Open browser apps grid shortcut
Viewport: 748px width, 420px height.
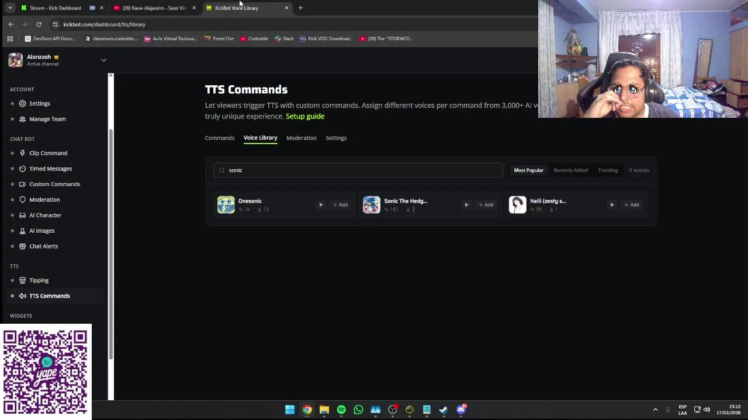pyautogui.click(x=10, y=39)
